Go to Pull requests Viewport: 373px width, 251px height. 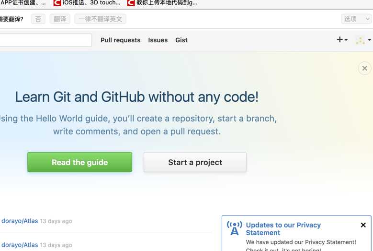point(120,40)
